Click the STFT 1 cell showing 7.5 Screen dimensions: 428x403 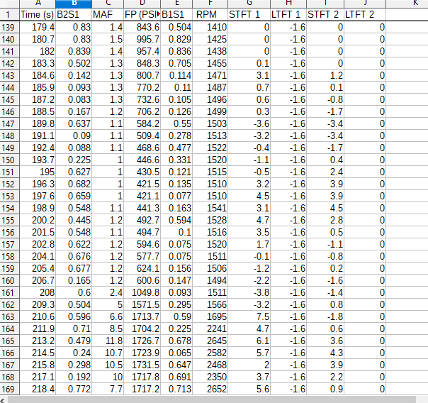click(249, 317)
